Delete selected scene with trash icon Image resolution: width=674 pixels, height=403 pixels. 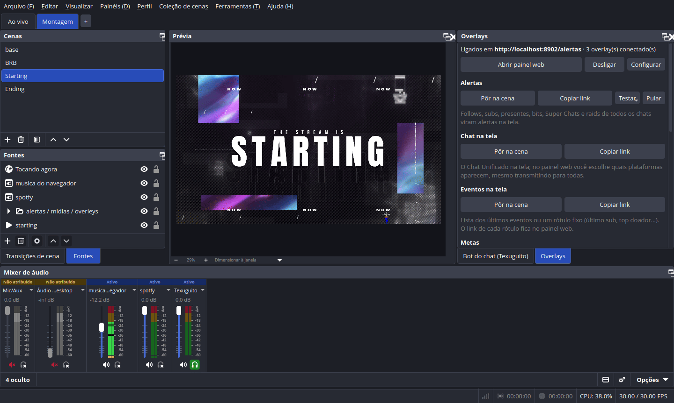[x=21, y=140]
